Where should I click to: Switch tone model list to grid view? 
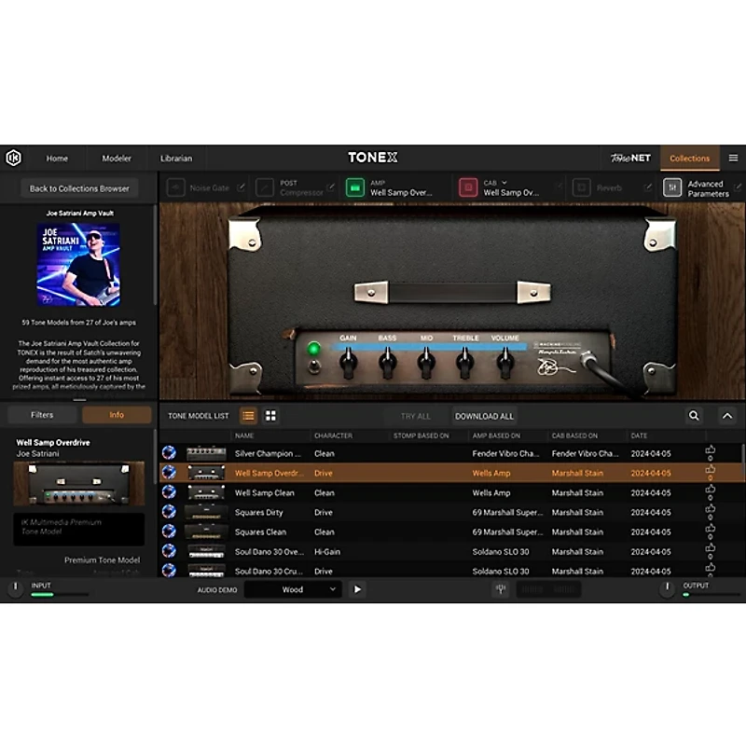click(270, 416)
